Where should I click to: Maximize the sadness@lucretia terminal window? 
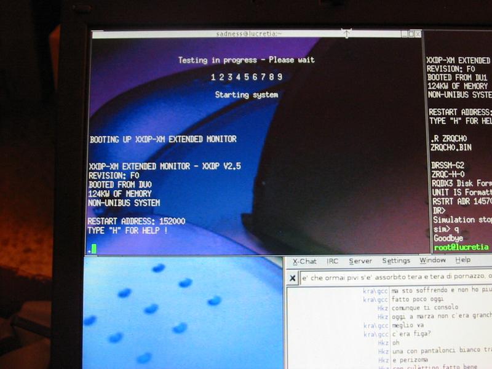coord(411,34)
